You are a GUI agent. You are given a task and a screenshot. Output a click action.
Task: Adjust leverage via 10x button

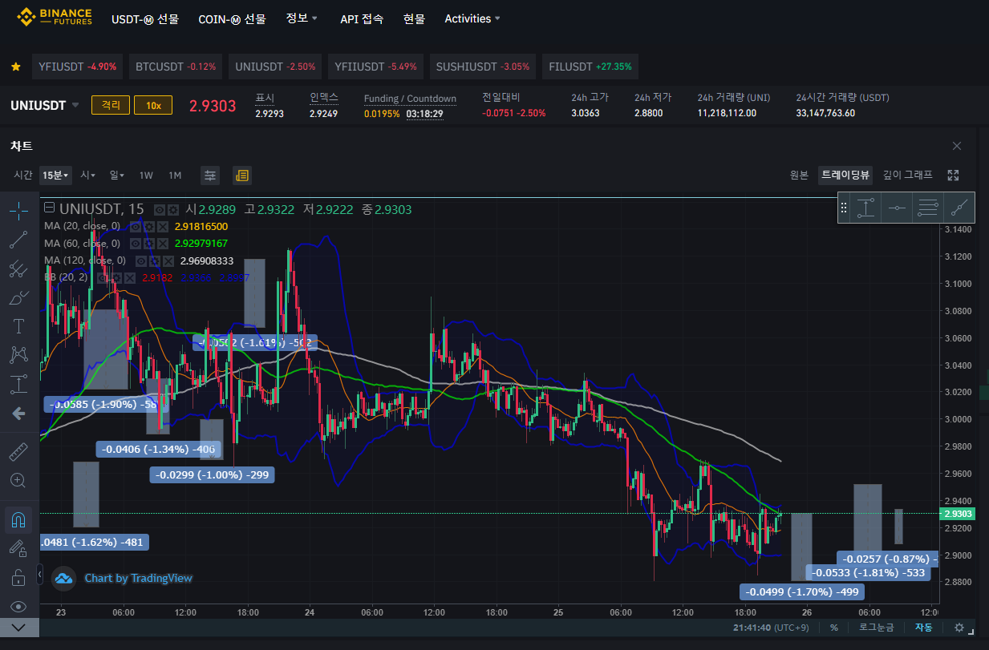coord(153,105)
